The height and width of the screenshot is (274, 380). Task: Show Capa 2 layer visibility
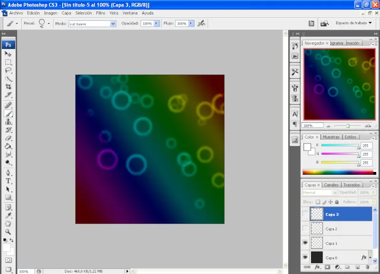(x=305, y=228)
